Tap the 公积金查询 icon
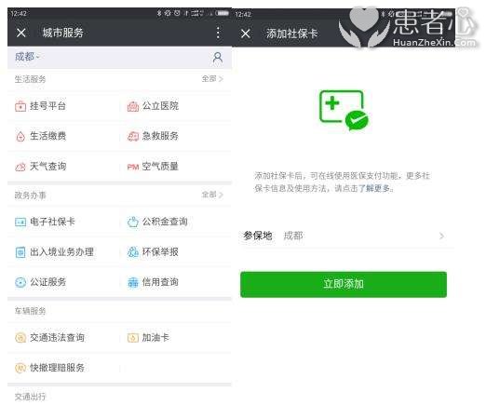Screen dimensions: 486x405 coord(133,222)
